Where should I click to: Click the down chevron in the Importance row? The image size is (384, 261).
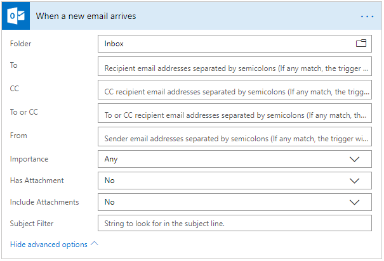pyautogui.click(x=355, y=160)
